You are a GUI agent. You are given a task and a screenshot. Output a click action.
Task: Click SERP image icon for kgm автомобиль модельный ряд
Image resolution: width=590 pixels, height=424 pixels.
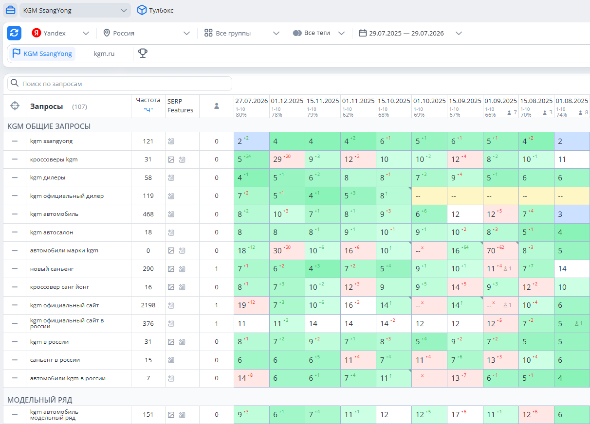coord(171,415)
